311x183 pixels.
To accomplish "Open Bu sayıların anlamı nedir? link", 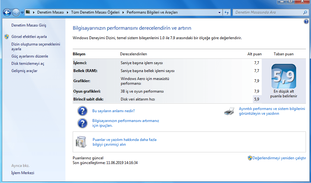I will [x=113, y=111].
